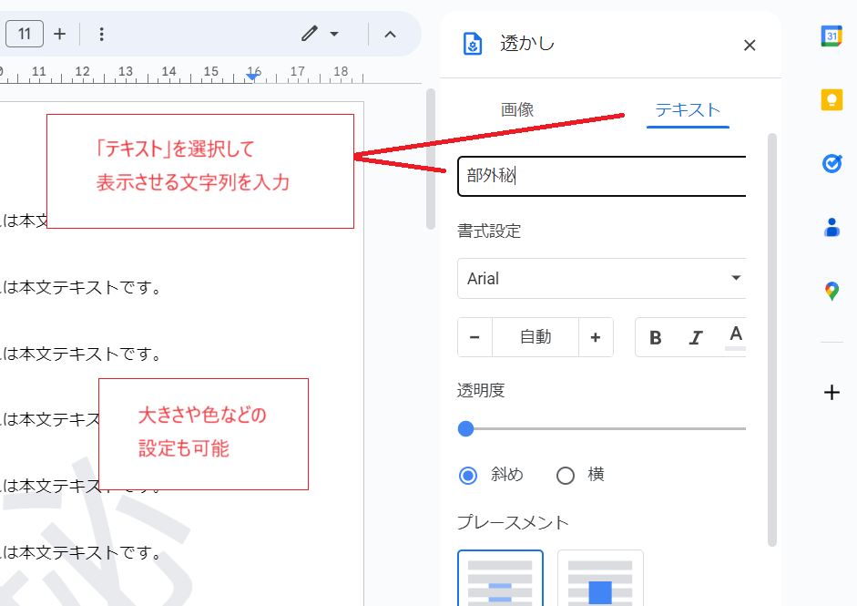Click the watermark document icon in panel header
Screen dimensions: 857x606
point(473,45)
